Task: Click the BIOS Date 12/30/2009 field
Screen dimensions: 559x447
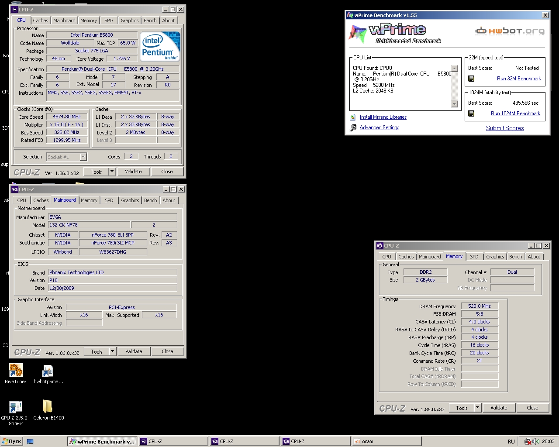Action: click(x=112, y=288)
